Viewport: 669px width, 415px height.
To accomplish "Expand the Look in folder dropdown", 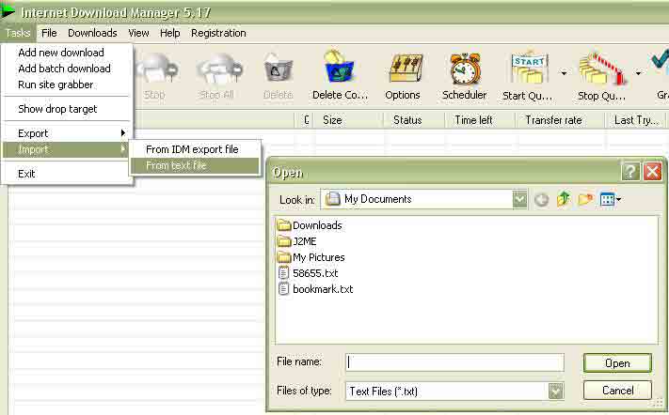I will click(520, 199).
